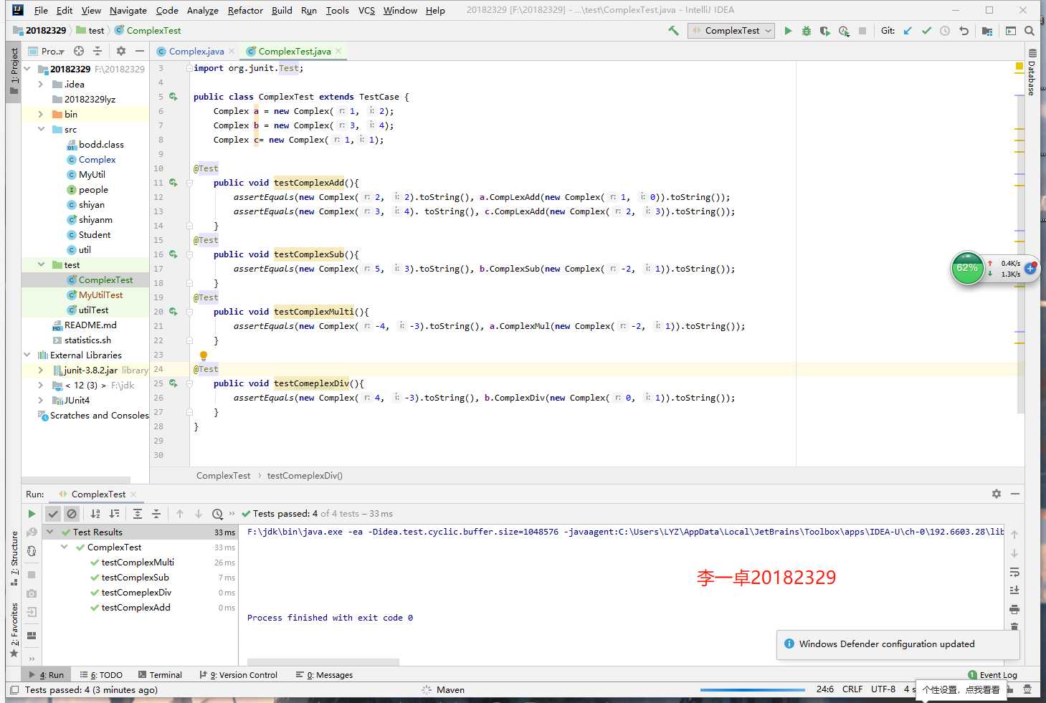The width and height of the screenshot is (1046, 703).
Task: Hide the Project tool window
Action: click(x=140, y=51)
